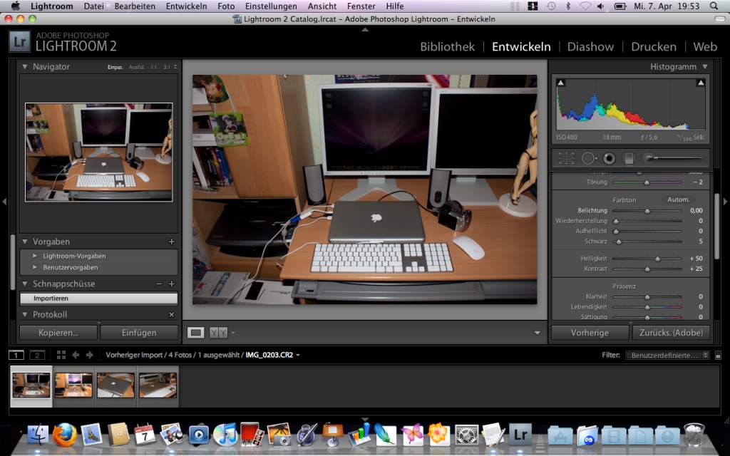Collapse the Schnappschüsse panel
The image size is (730, 456).
point(25,284)
